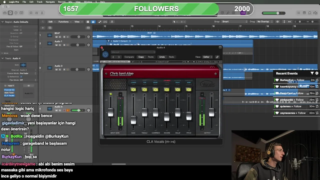
Task: Click the Compare button in plugin header
Action: [129, 57]
